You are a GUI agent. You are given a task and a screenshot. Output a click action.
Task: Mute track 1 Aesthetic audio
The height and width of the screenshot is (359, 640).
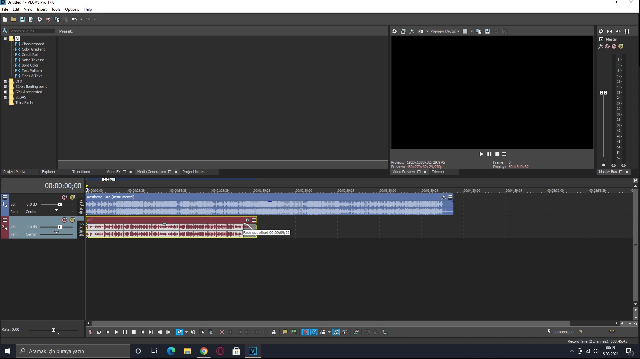coord(64,197)
